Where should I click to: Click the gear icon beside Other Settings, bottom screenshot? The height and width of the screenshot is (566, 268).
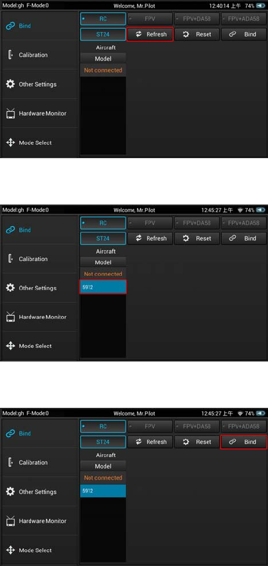click(x=11, y=492)
